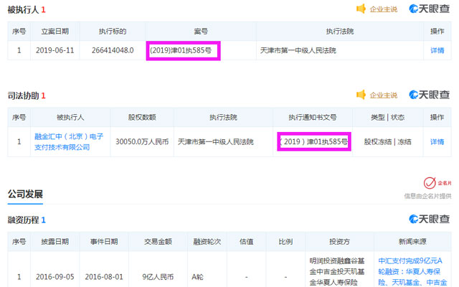The height and width of the screenshot is (287, 459).
Task: Click the 类型 | 状态 column header
Action: point(387,117)
